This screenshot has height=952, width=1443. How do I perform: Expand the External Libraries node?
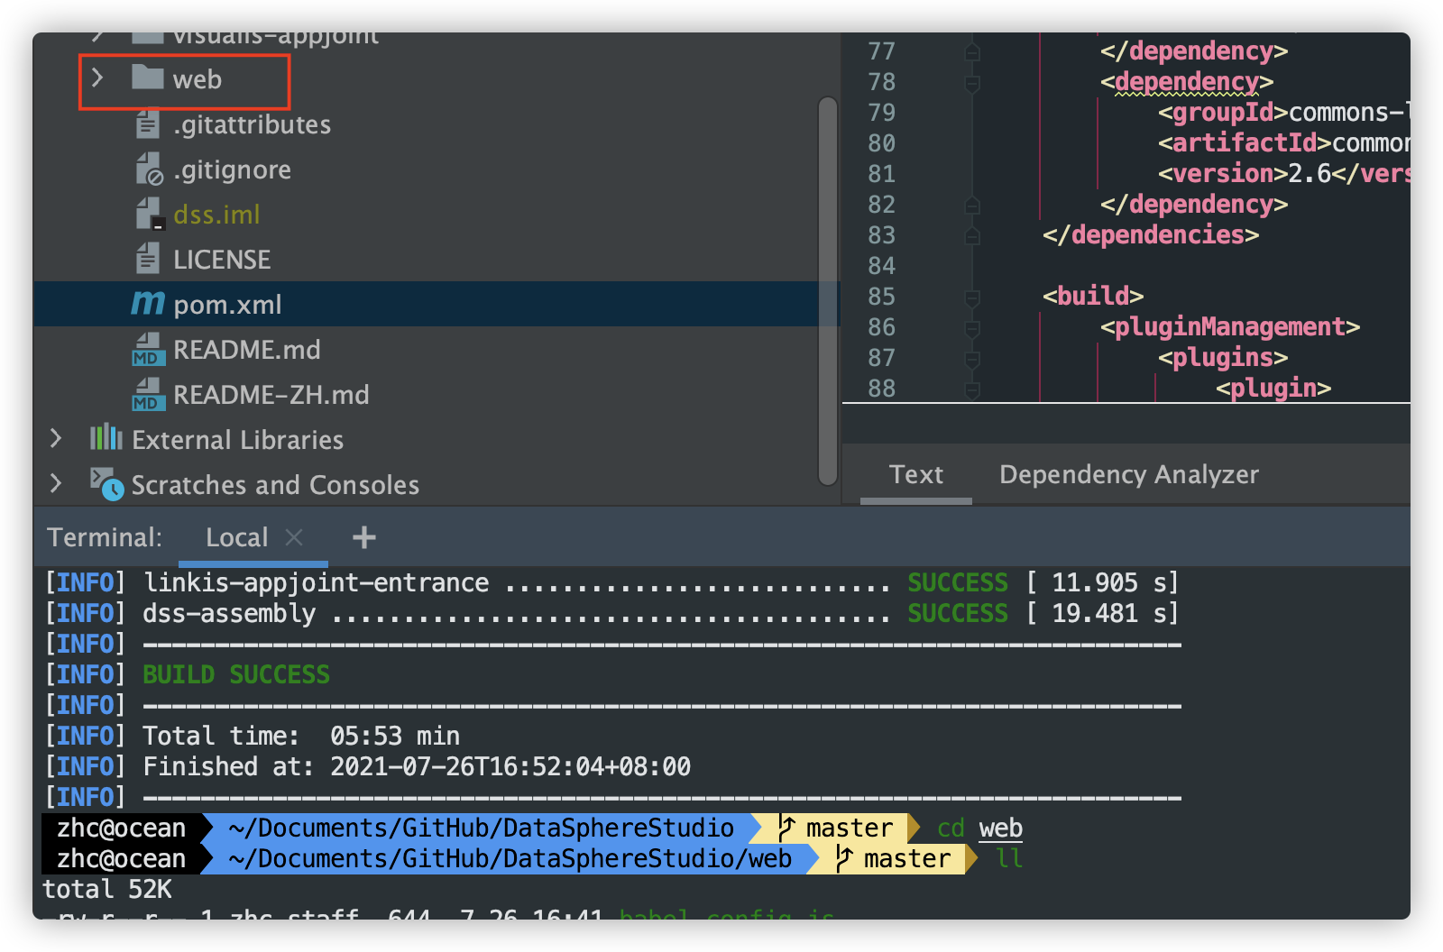pyautogui.click(x=56, y=439)
